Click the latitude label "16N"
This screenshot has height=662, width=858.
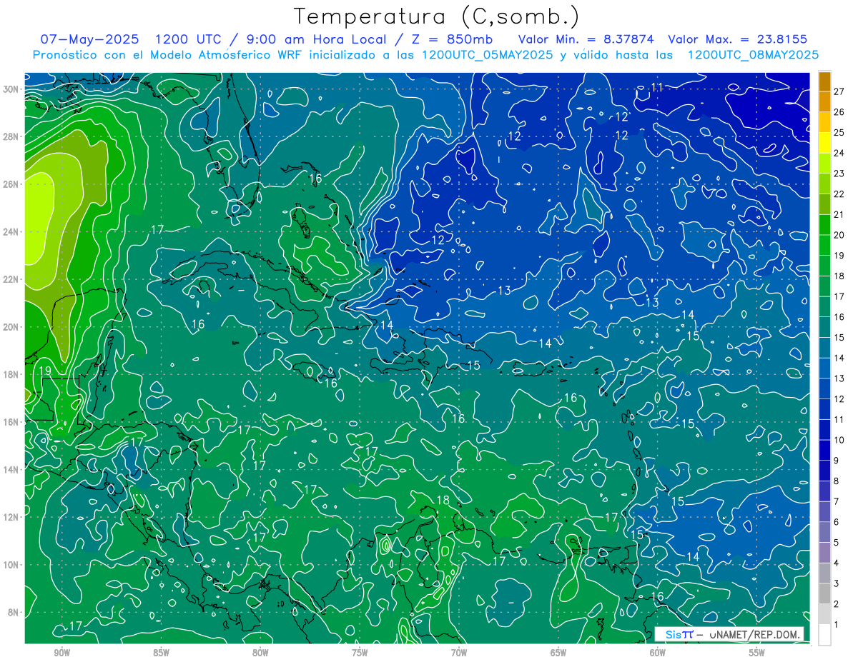11,422
